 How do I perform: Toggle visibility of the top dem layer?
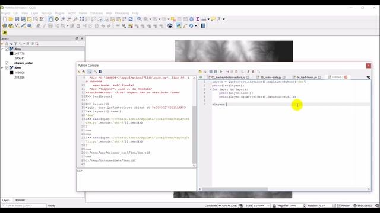(x=7, y=49)
